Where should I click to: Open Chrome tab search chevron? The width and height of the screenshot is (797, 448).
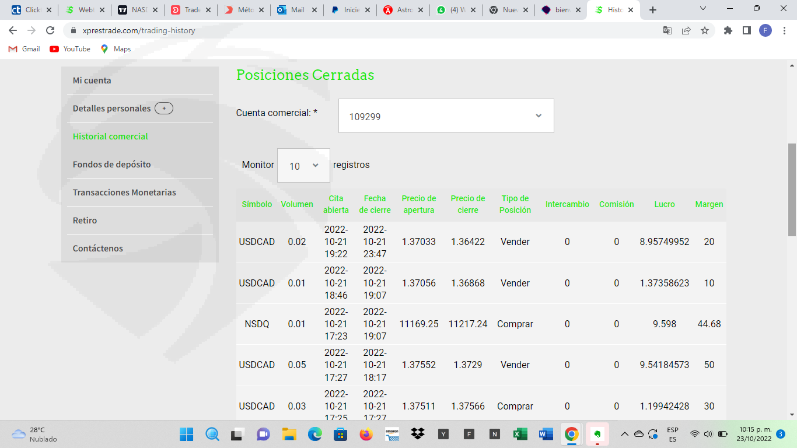click(703, 9)
